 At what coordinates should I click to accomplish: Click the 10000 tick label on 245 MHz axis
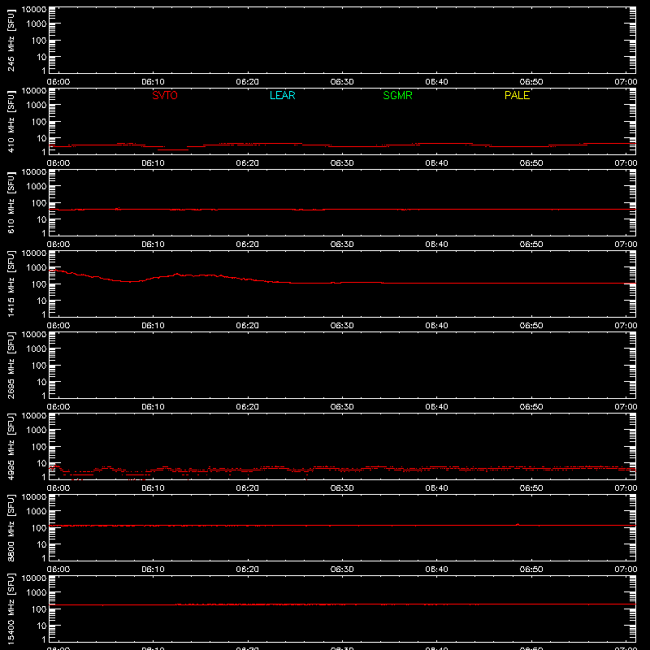[x=34, y=10]
